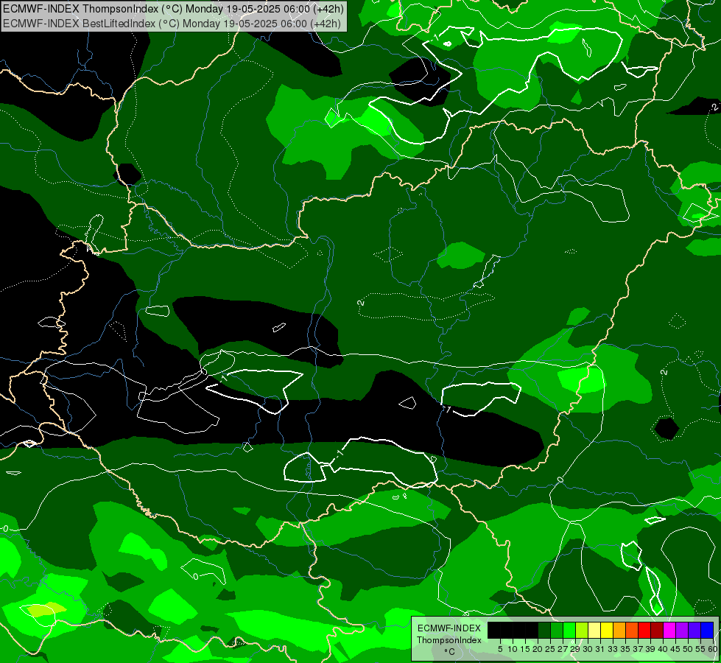Click the legend tick value 15
The image size is (721, 663).
click(525, 649)
